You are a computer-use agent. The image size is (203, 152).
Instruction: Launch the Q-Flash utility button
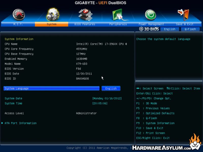[x=190, y=29]
